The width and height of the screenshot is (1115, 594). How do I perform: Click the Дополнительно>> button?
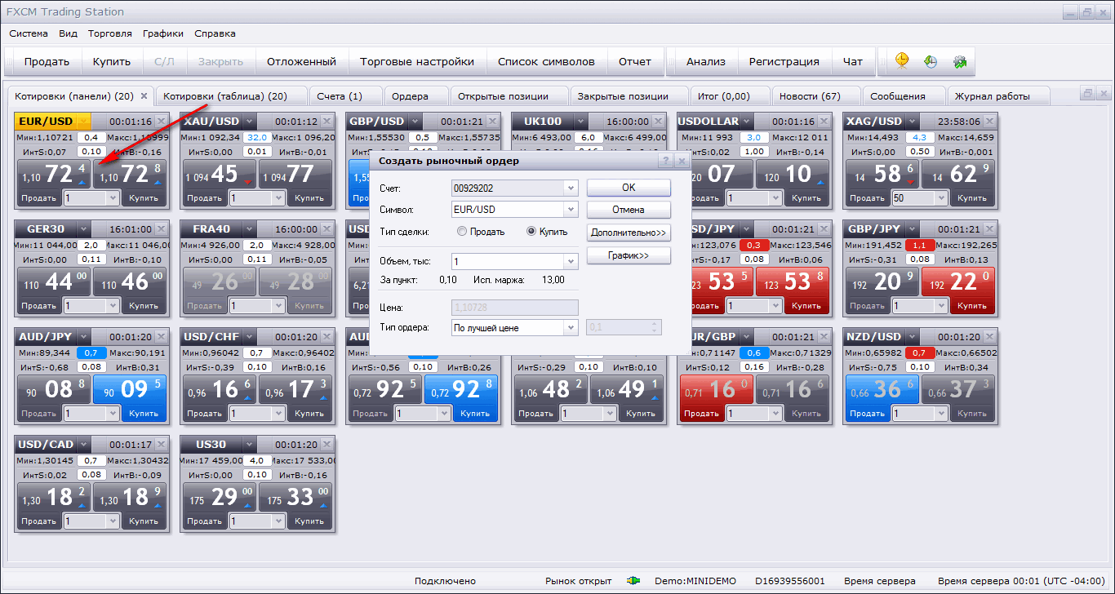pos(629,233)
